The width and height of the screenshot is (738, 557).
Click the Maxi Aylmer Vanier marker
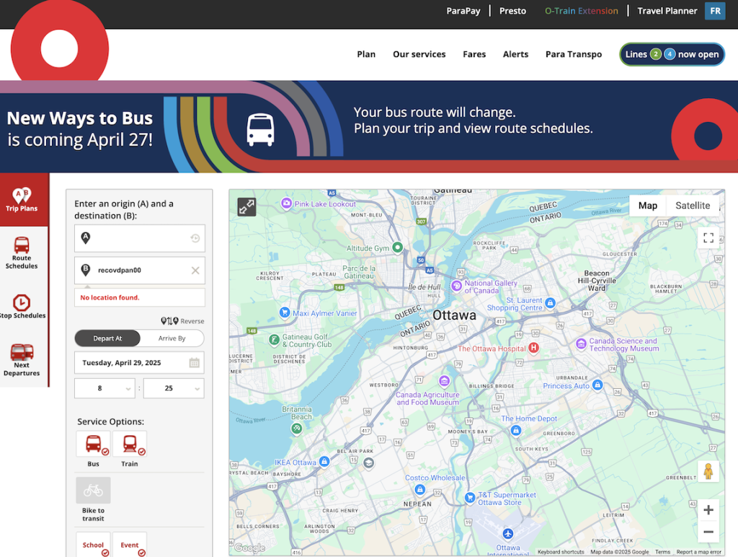point(284,312)
